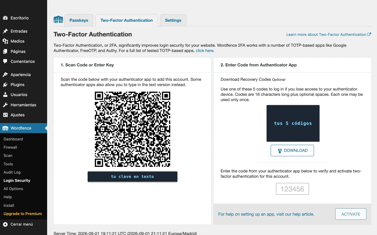Click the 'Two-Factor Authentication' page heading

(x=93, y=34)
